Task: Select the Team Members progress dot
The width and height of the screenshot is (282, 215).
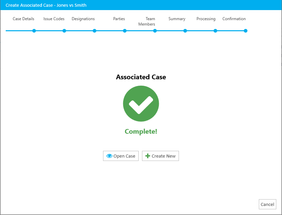Action: [x=155, y=31]
